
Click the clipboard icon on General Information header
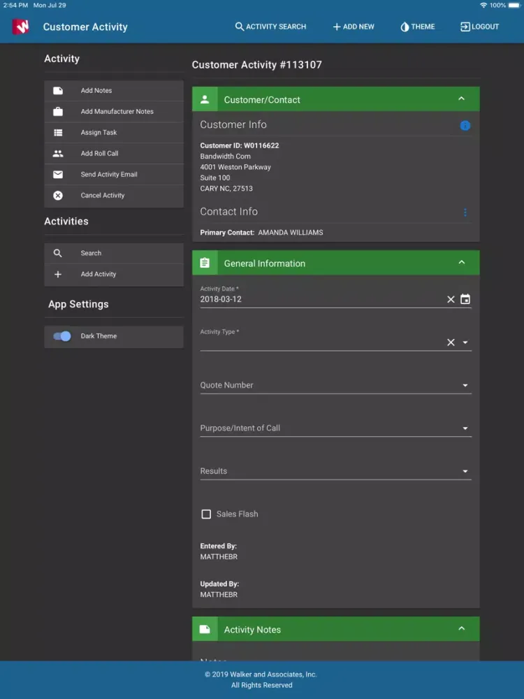click(x=205, y=263)
